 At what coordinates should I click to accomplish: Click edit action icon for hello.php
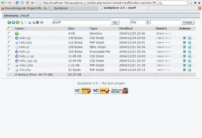(184, 43)
